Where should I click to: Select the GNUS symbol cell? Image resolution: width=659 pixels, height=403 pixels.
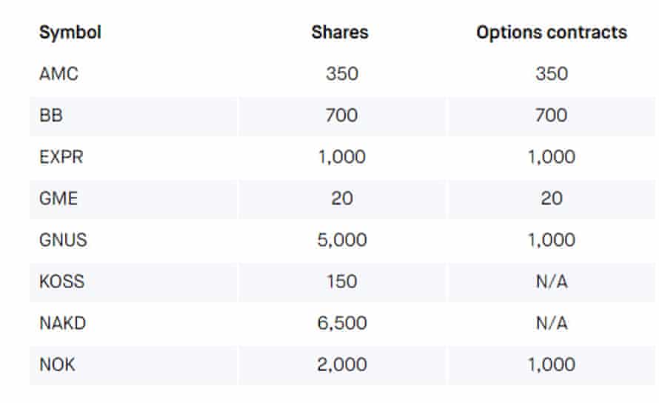point(62,240)
